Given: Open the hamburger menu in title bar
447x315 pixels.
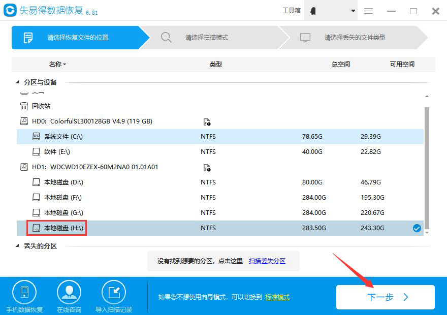Looking at the screenshot, I should 369,11.
